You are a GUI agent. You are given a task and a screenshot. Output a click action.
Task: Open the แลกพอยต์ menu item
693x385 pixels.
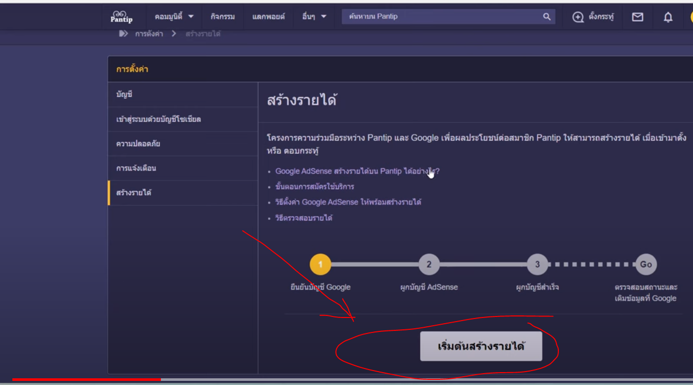(268, 16)
